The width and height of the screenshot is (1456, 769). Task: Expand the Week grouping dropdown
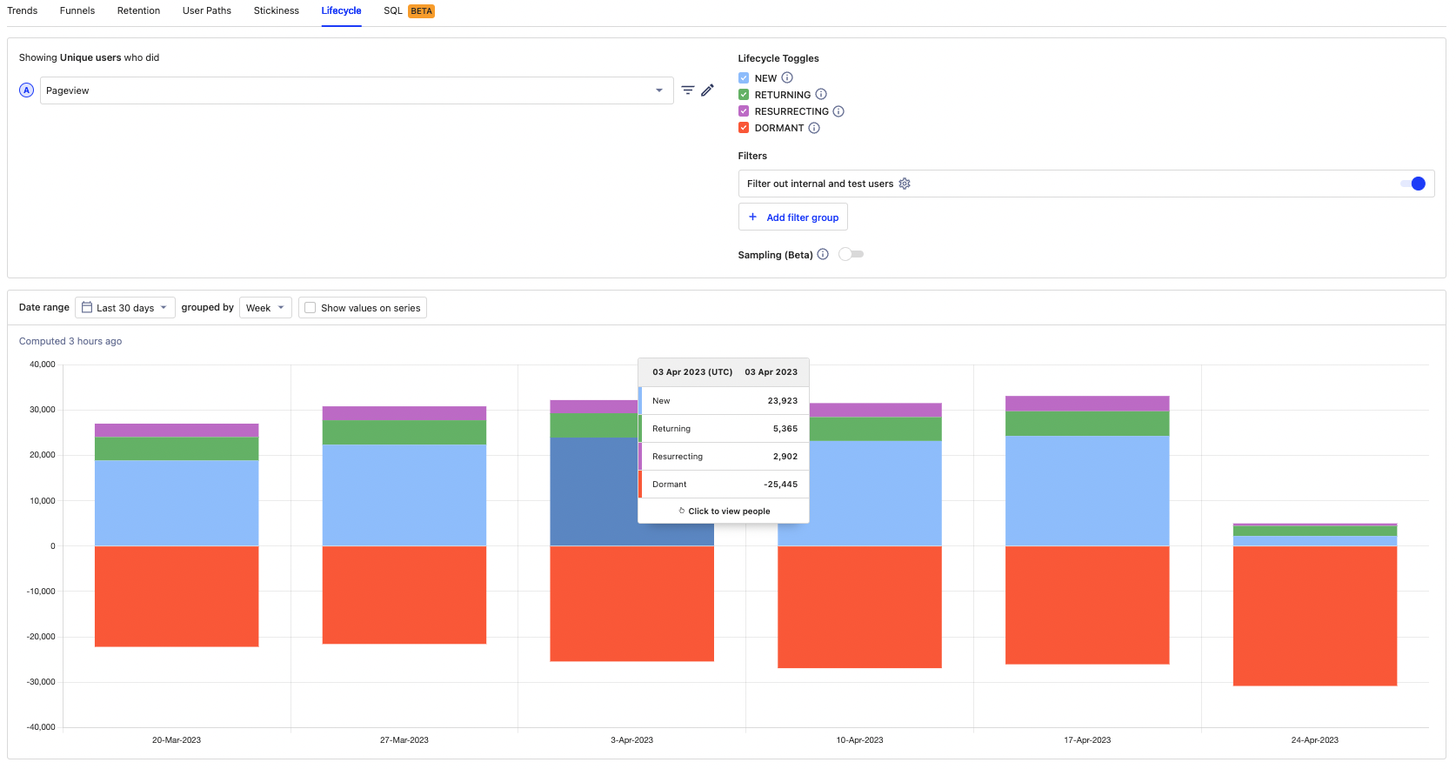tap(265, 308)
